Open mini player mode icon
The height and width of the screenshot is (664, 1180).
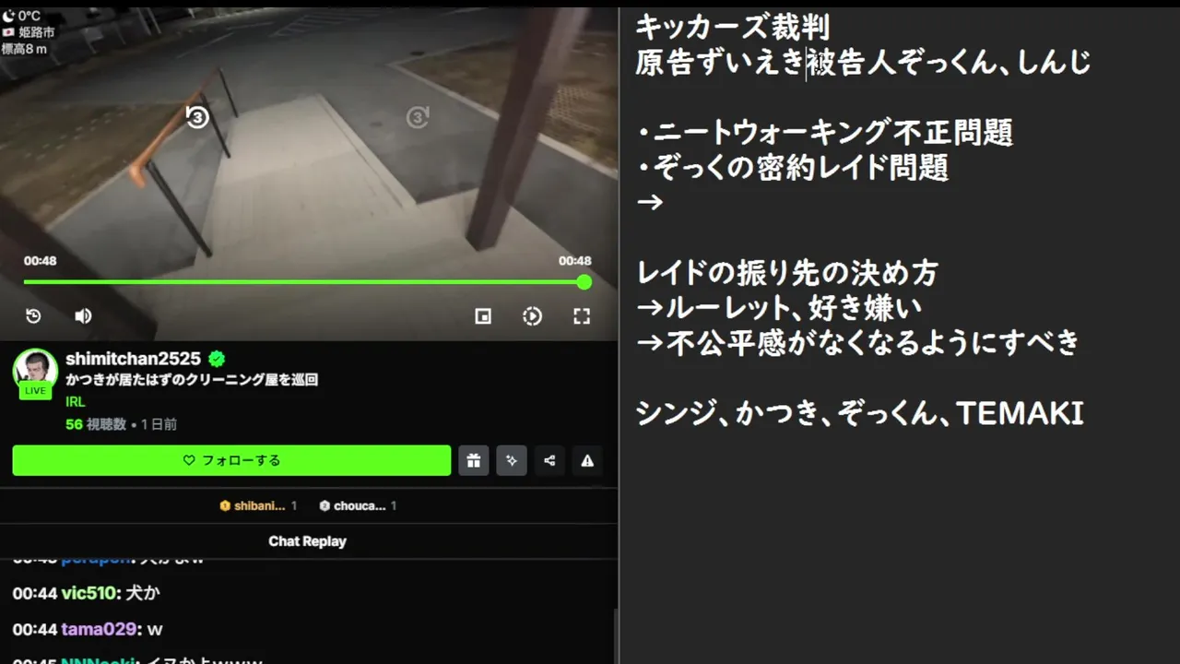click(x=483, y=316)
